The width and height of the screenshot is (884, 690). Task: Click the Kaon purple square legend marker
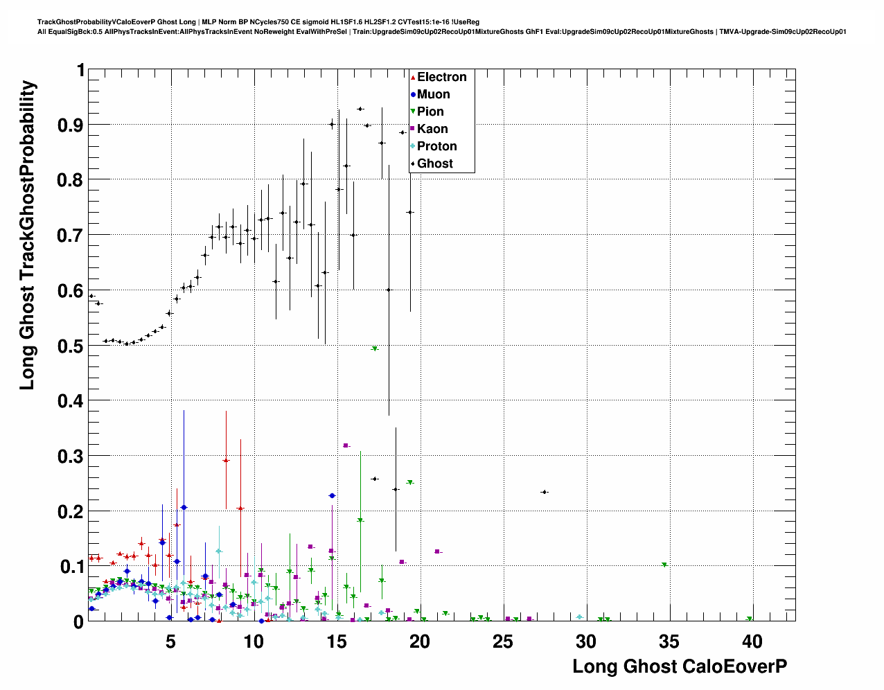(x=413, y=130)
